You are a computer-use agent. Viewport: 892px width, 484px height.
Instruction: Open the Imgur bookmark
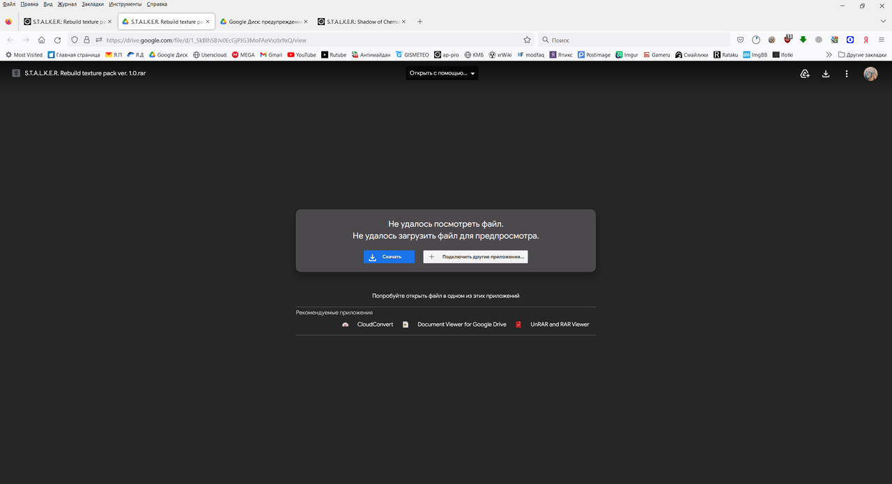[x=626, y=55]
